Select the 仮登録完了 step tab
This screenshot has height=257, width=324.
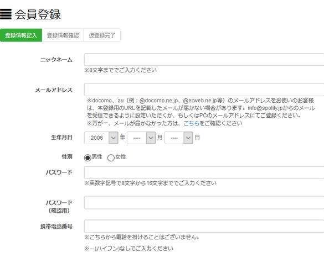tap(102, 35)
